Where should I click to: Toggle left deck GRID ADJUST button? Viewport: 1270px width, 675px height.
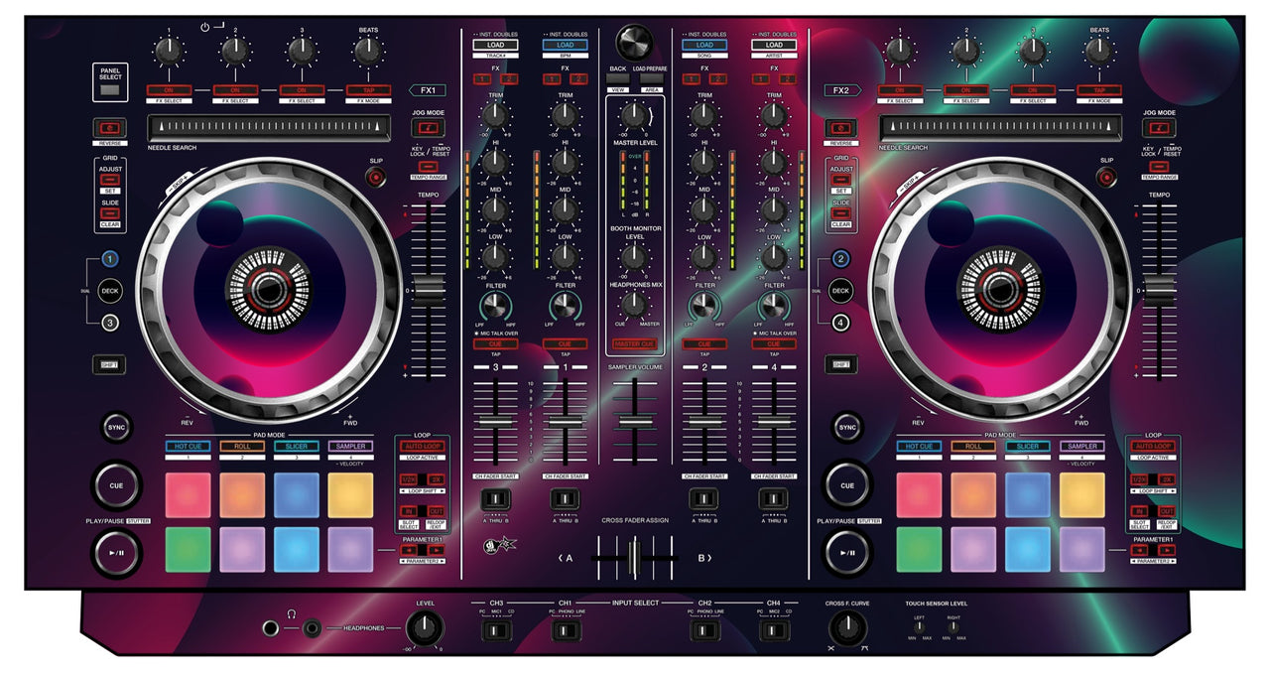coord(110,181)
